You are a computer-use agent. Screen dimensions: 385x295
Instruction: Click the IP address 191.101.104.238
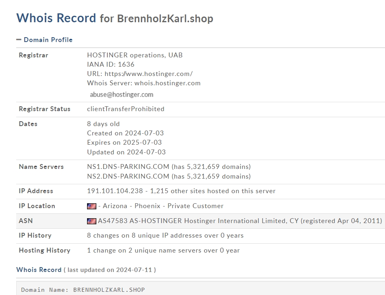[115, 191]
